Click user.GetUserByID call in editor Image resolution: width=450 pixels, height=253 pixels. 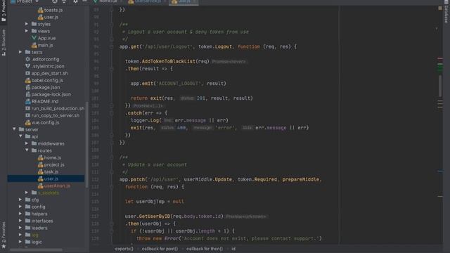[174, 216]
